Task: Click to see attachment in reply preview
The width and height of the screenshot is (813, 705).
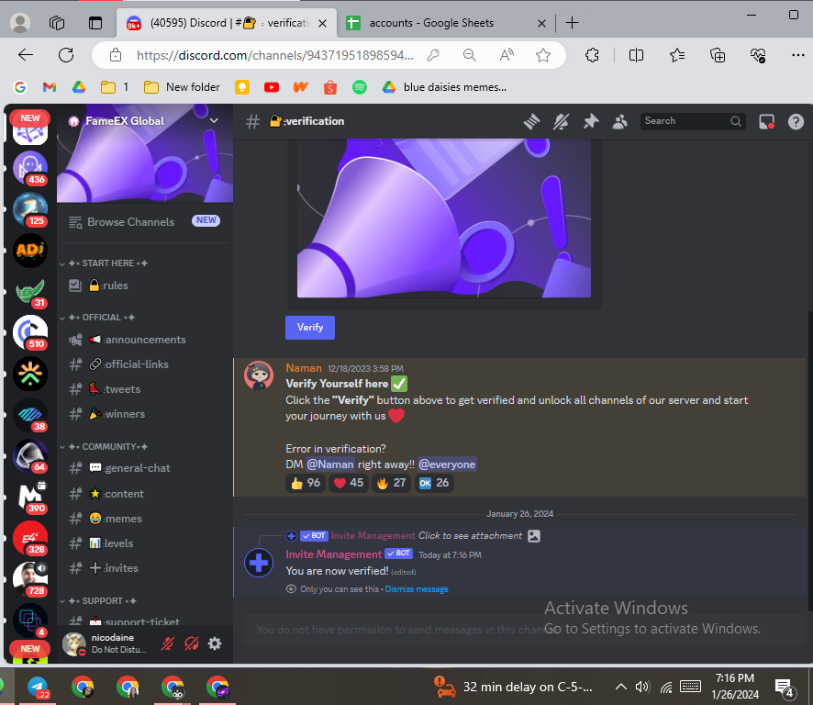Action: tap(470, 536)
